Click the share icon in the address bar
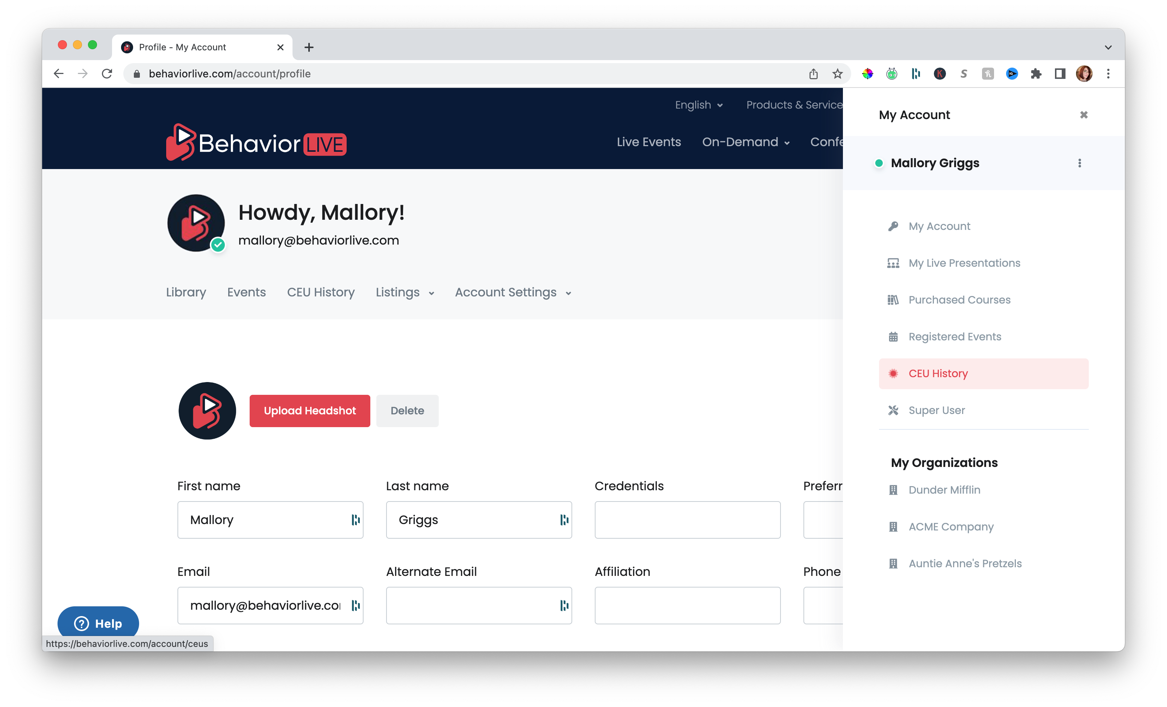This screenshot has height=707, width=1167. tap(813, 74)
